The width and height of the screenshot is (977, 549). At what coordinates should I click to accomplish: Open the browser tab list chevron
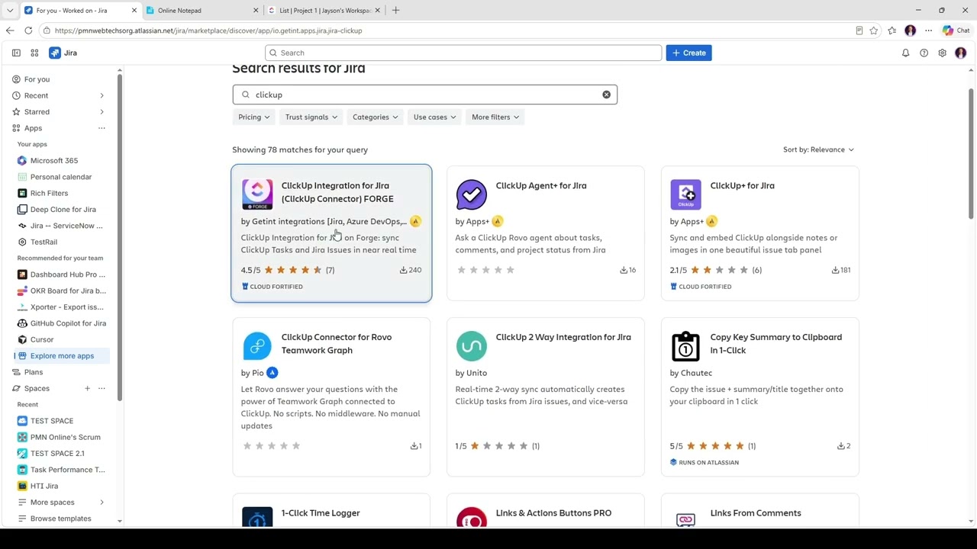[10, 11]
